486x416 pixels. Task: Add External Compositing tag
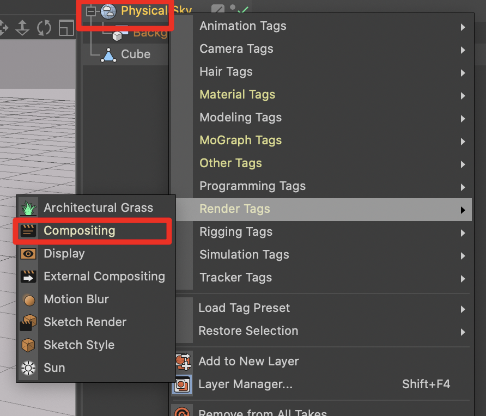click(96, 277)
